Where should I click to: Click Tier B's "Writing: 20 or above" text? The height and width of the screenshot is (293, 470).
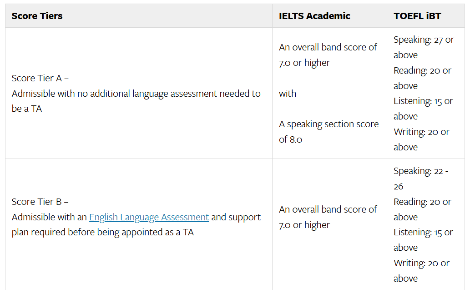421,271
